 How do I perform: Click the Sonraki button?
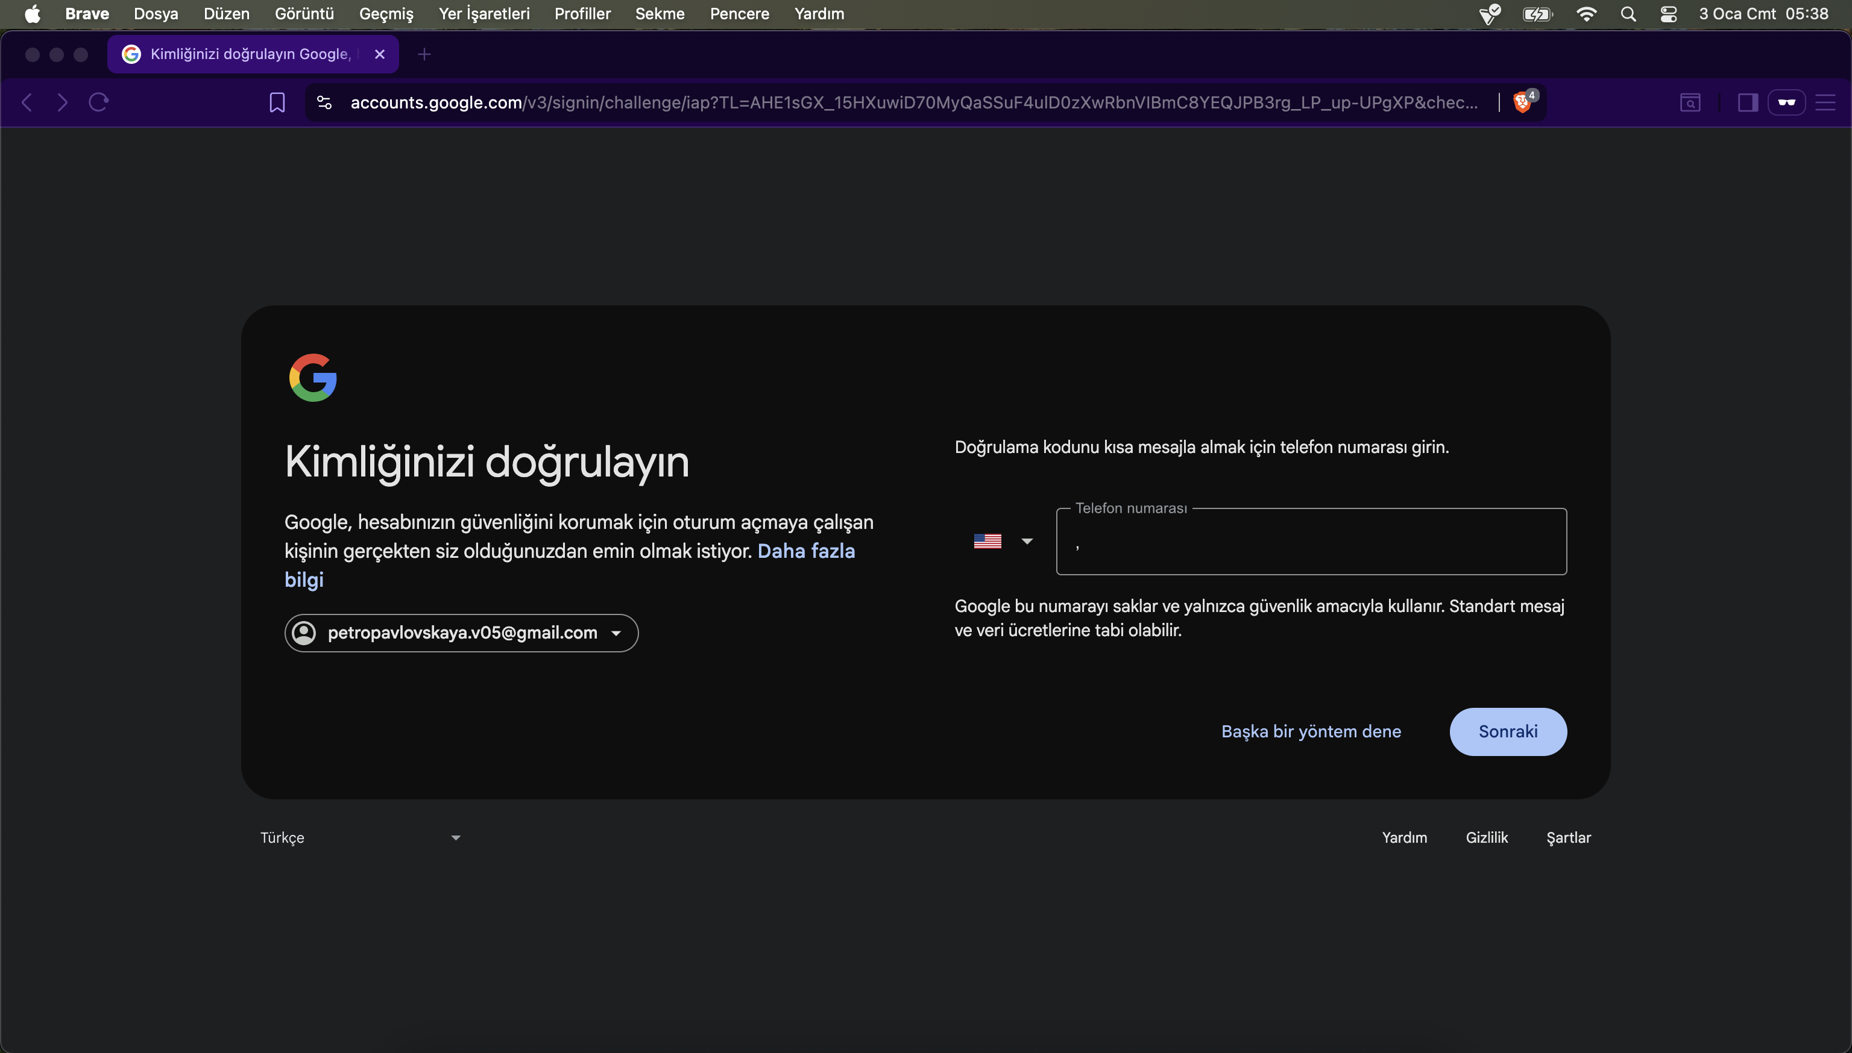click(x=1508, y=731)
